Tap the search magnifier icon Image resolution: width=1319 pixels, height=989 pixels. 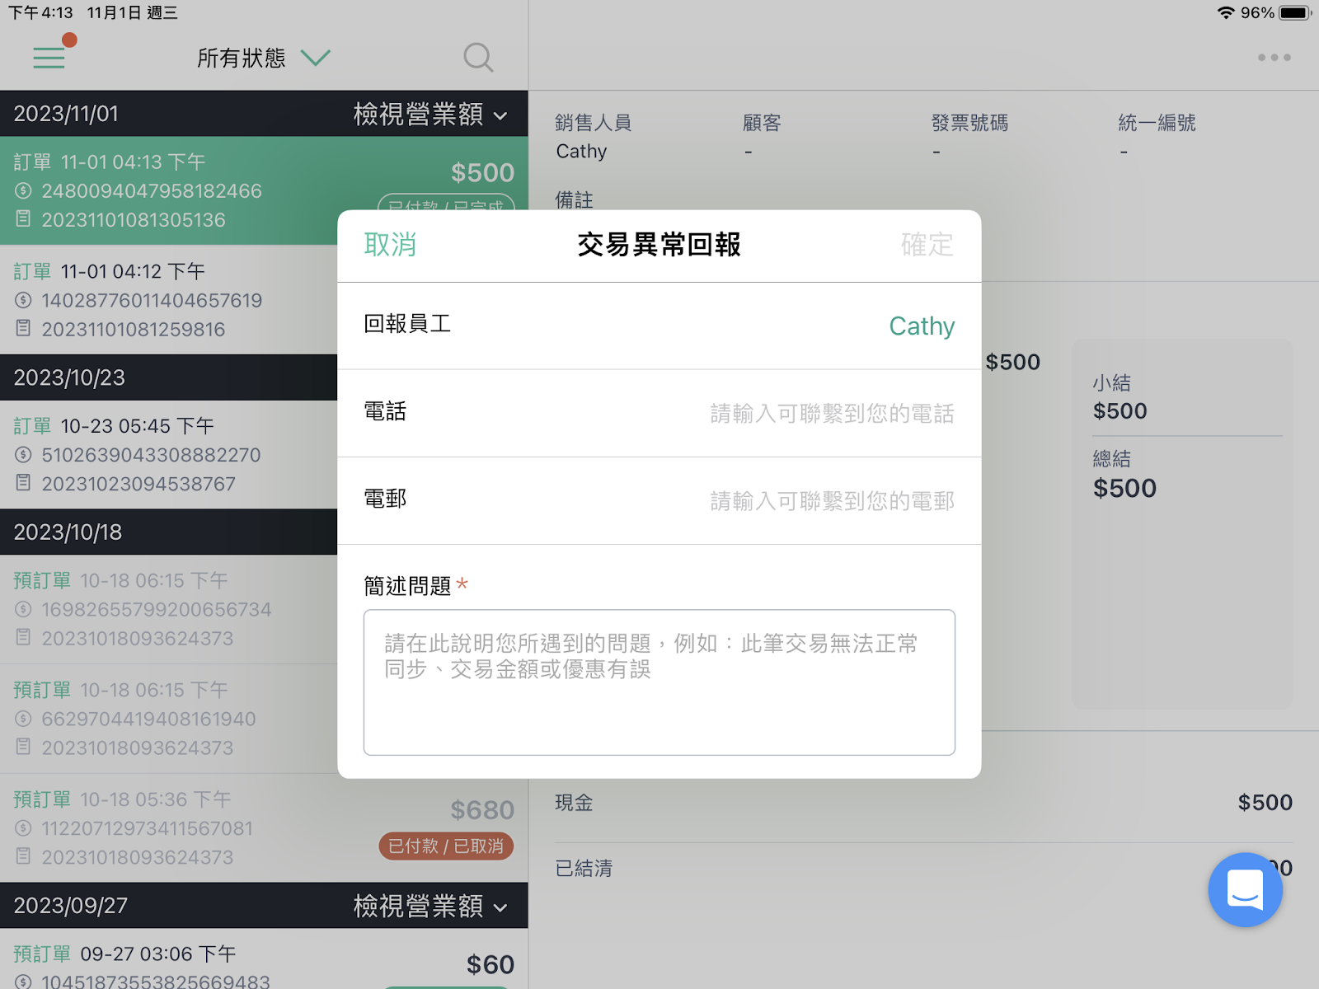coord(478,58)
